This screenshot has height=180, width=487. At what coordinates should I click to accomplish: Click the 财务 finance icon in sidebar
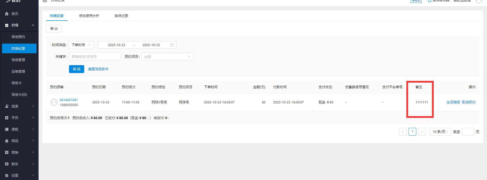click(7, 164)
